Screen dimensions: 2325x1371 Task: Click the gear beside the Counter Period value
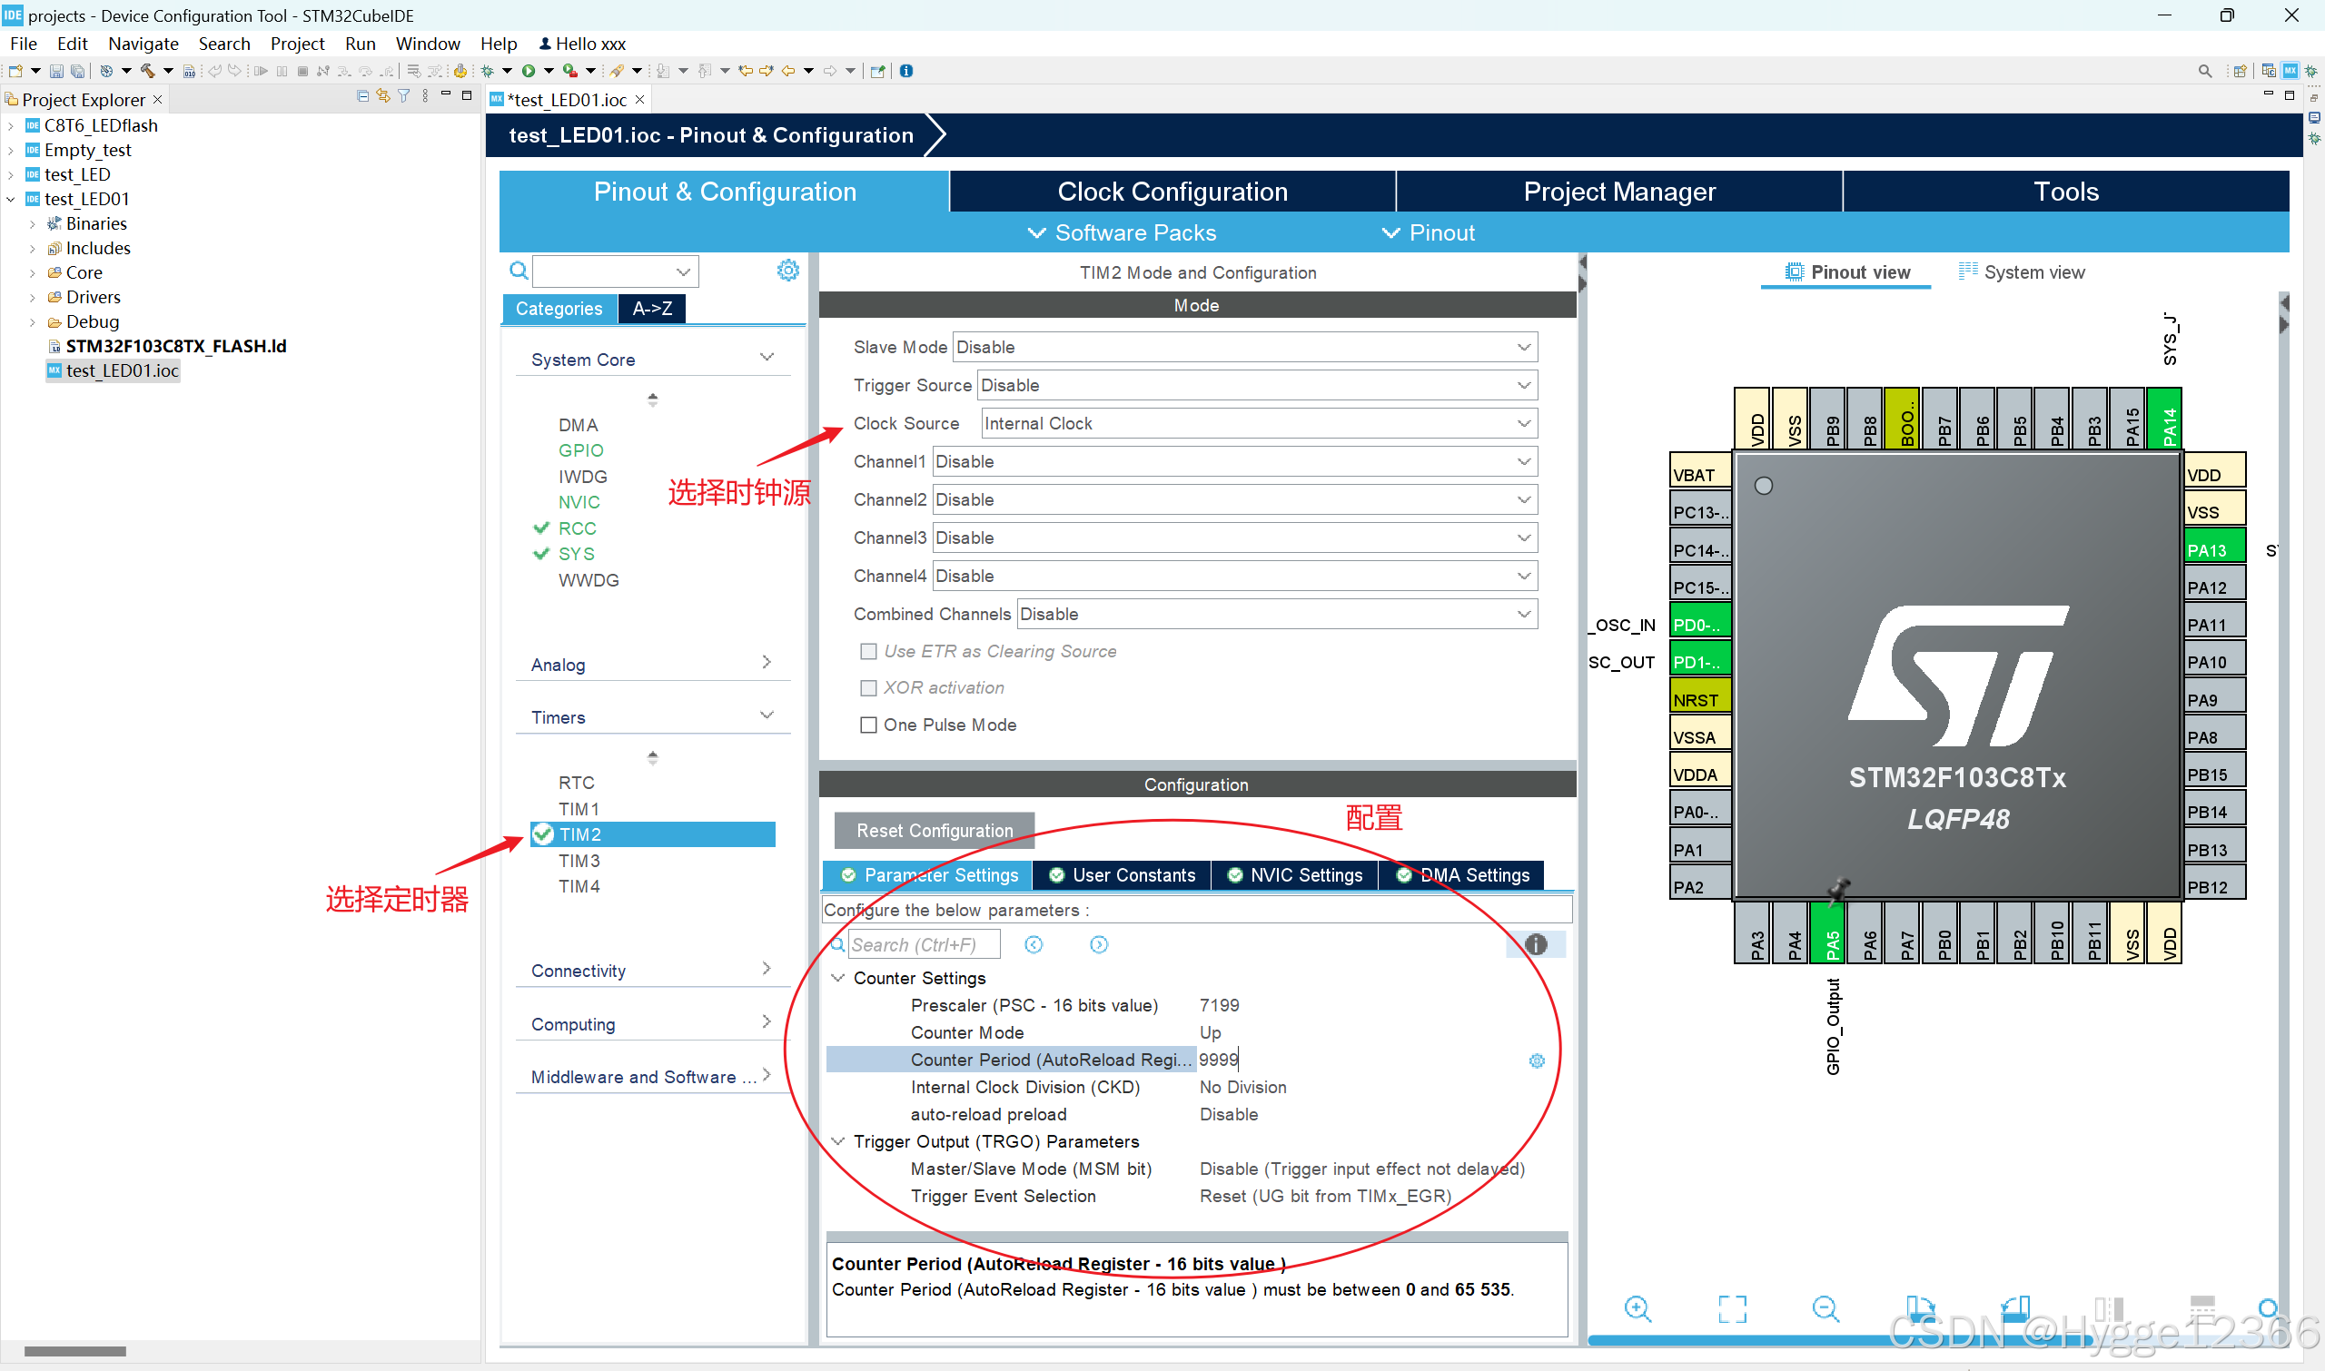pos(1536,1060)
